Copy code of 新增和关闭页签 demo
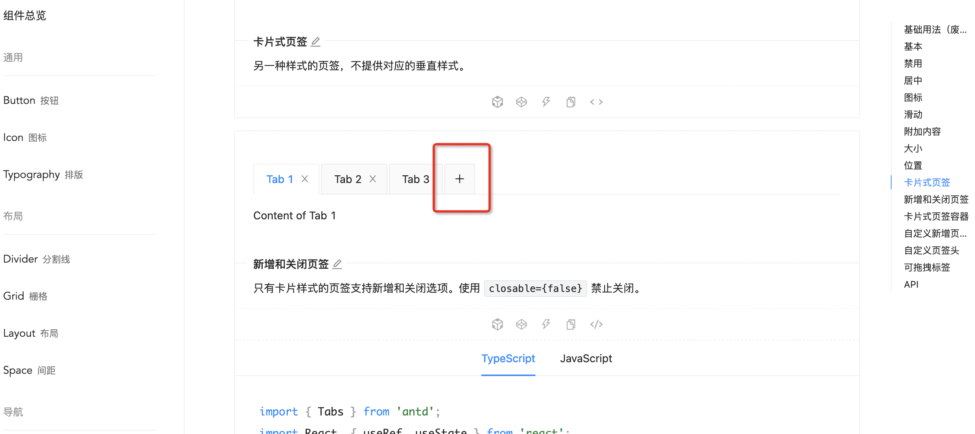The width and height of the screenshot is (975, 434). (571, 324)
